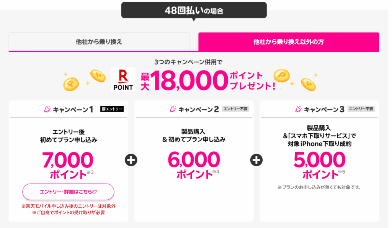Screen dimensions: 392x228
Task: Click the 5,000 ポイント amount
Action: [x=319, y=165]
